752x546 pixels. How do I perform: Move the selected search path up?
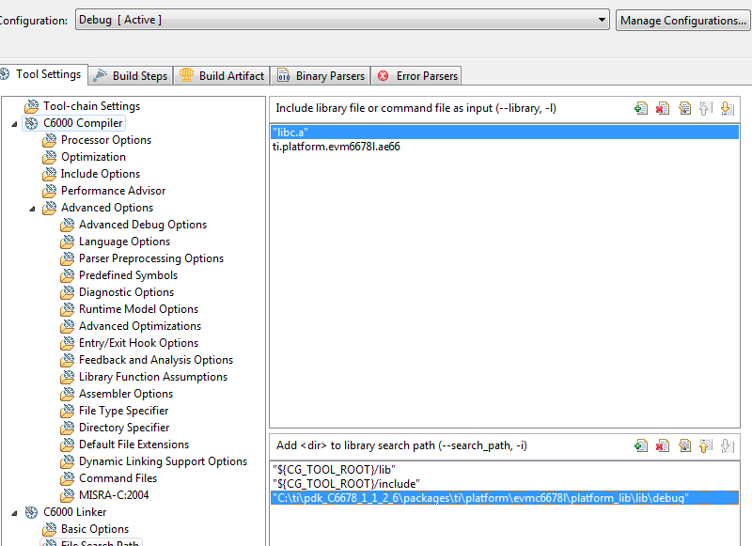(704, 445)
